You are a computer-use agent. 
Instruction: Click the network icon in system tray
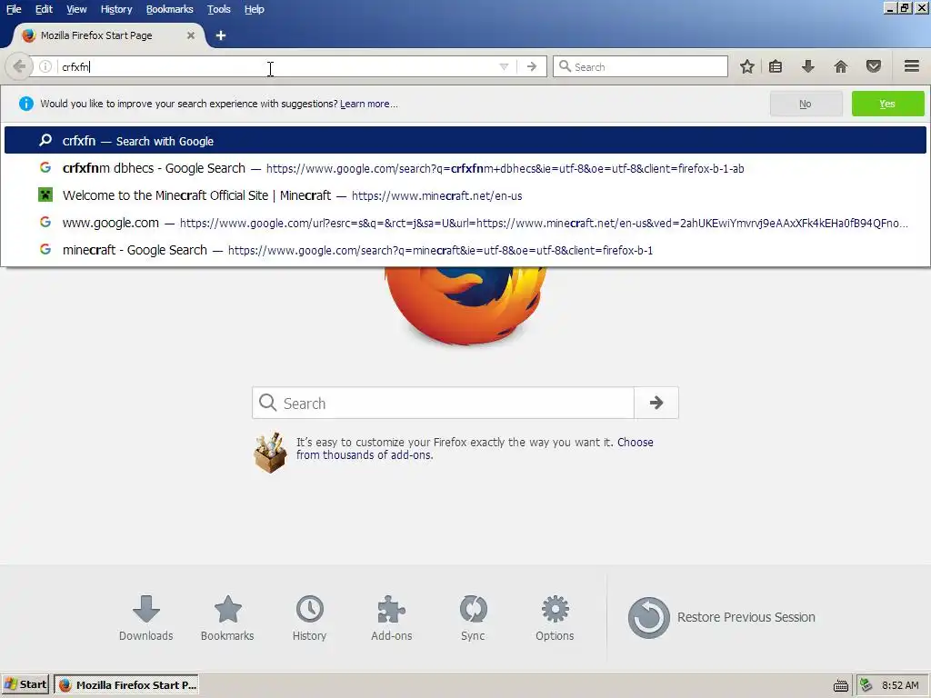pyautogui.click(x=866, y=685)
